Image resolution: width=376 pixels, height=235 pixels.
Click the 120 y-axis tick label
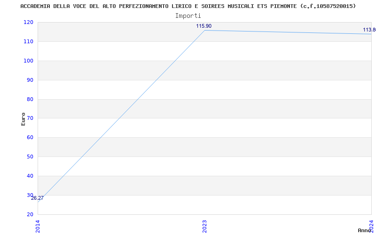[x=28, y=22]
